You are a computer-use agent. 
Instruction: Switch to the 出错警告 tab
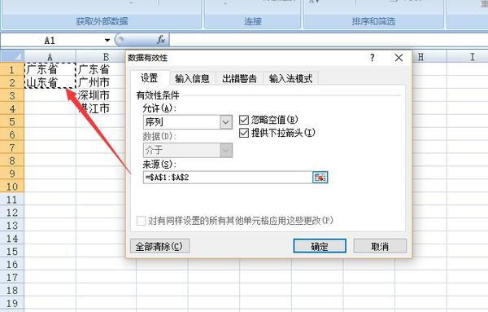[239, 78]
